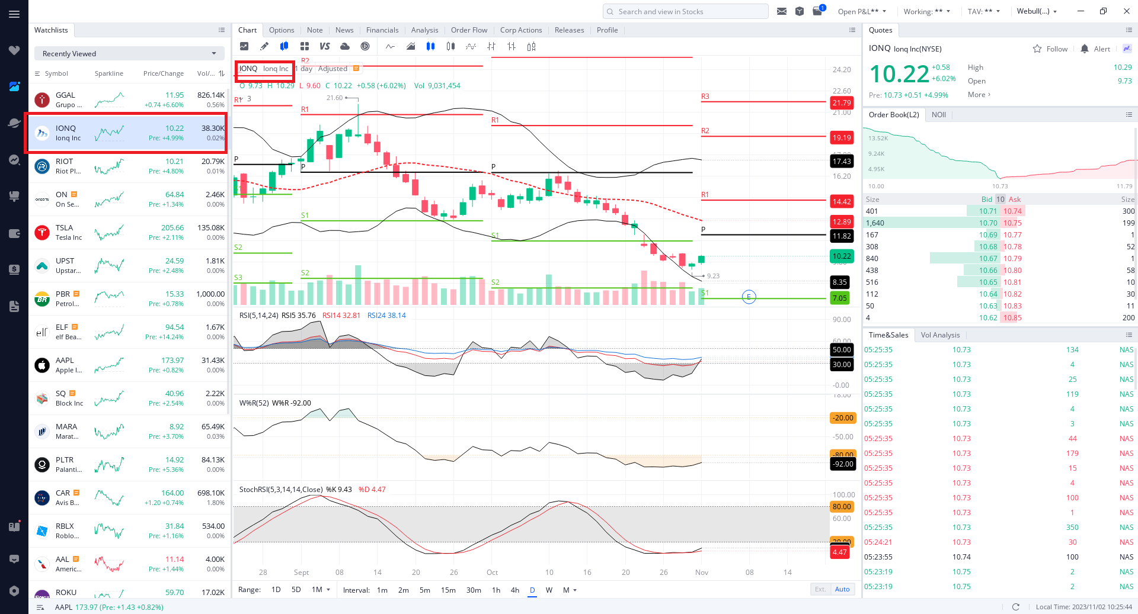Select the PLTR Palantir watchlist row
1138x614 pixels.
click(x=129, y=464)
